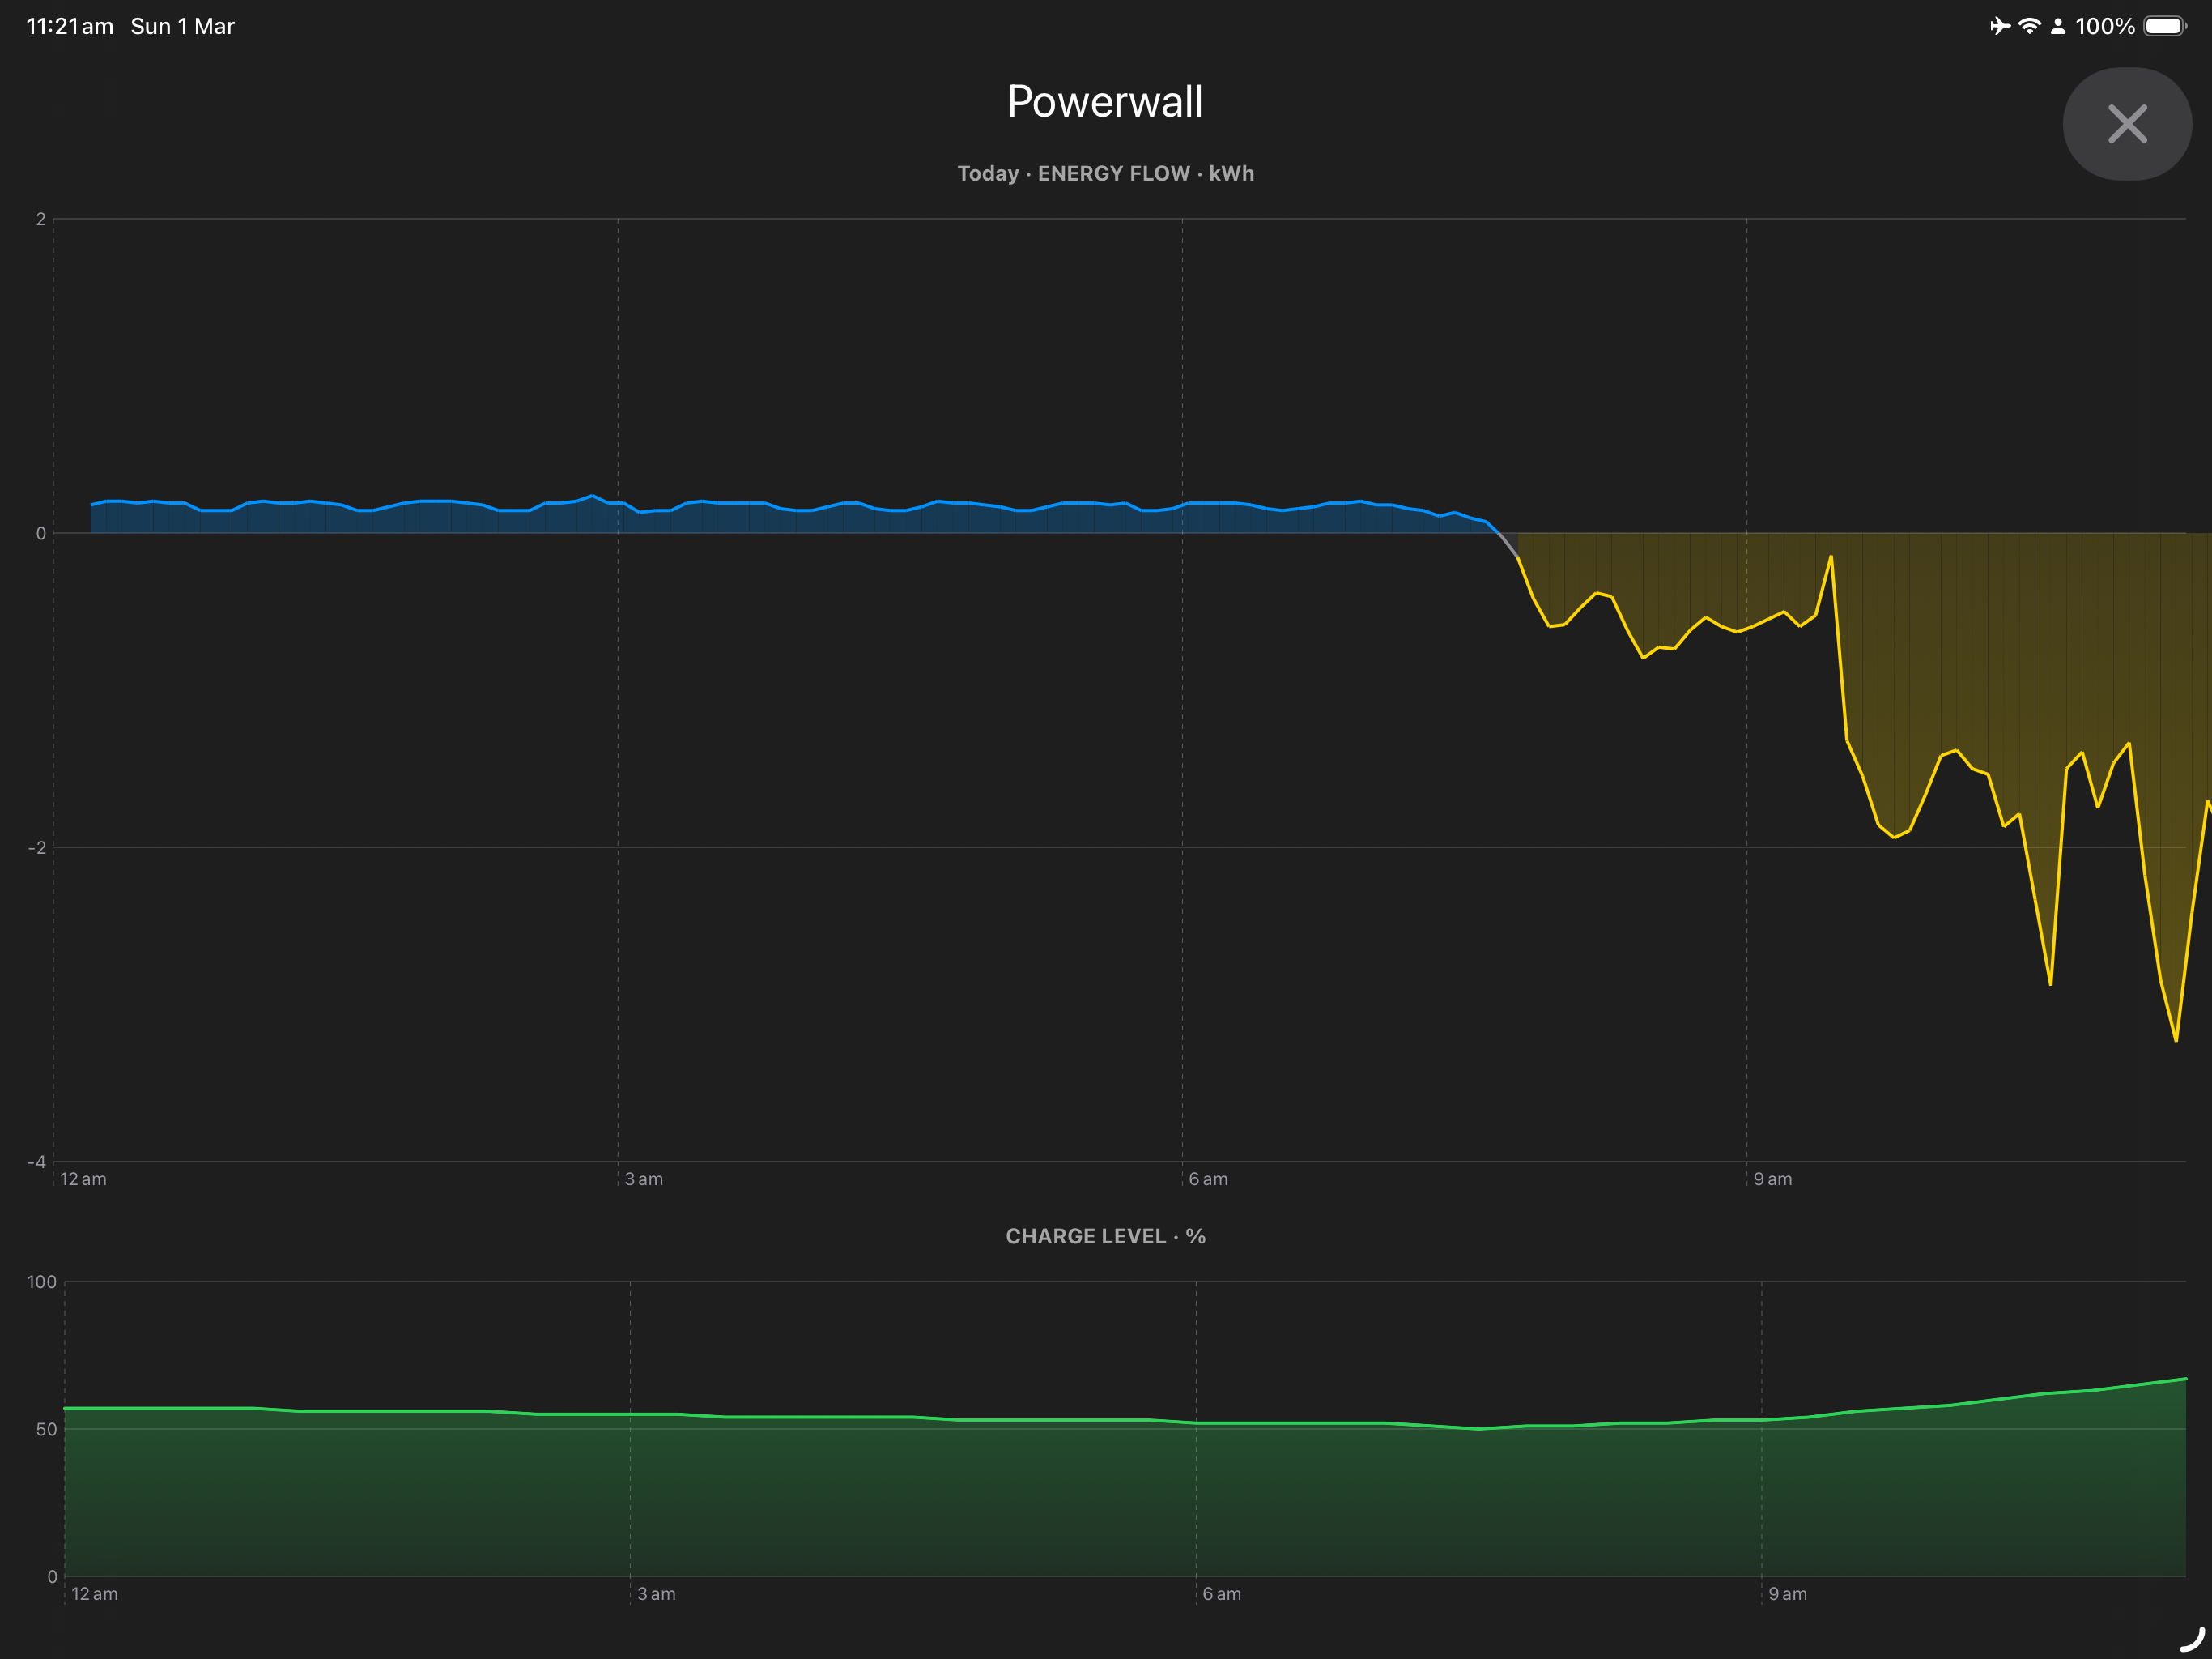
Task: Tap the 'Sun 1 Mar' date
Action: [x=182, y=26]
